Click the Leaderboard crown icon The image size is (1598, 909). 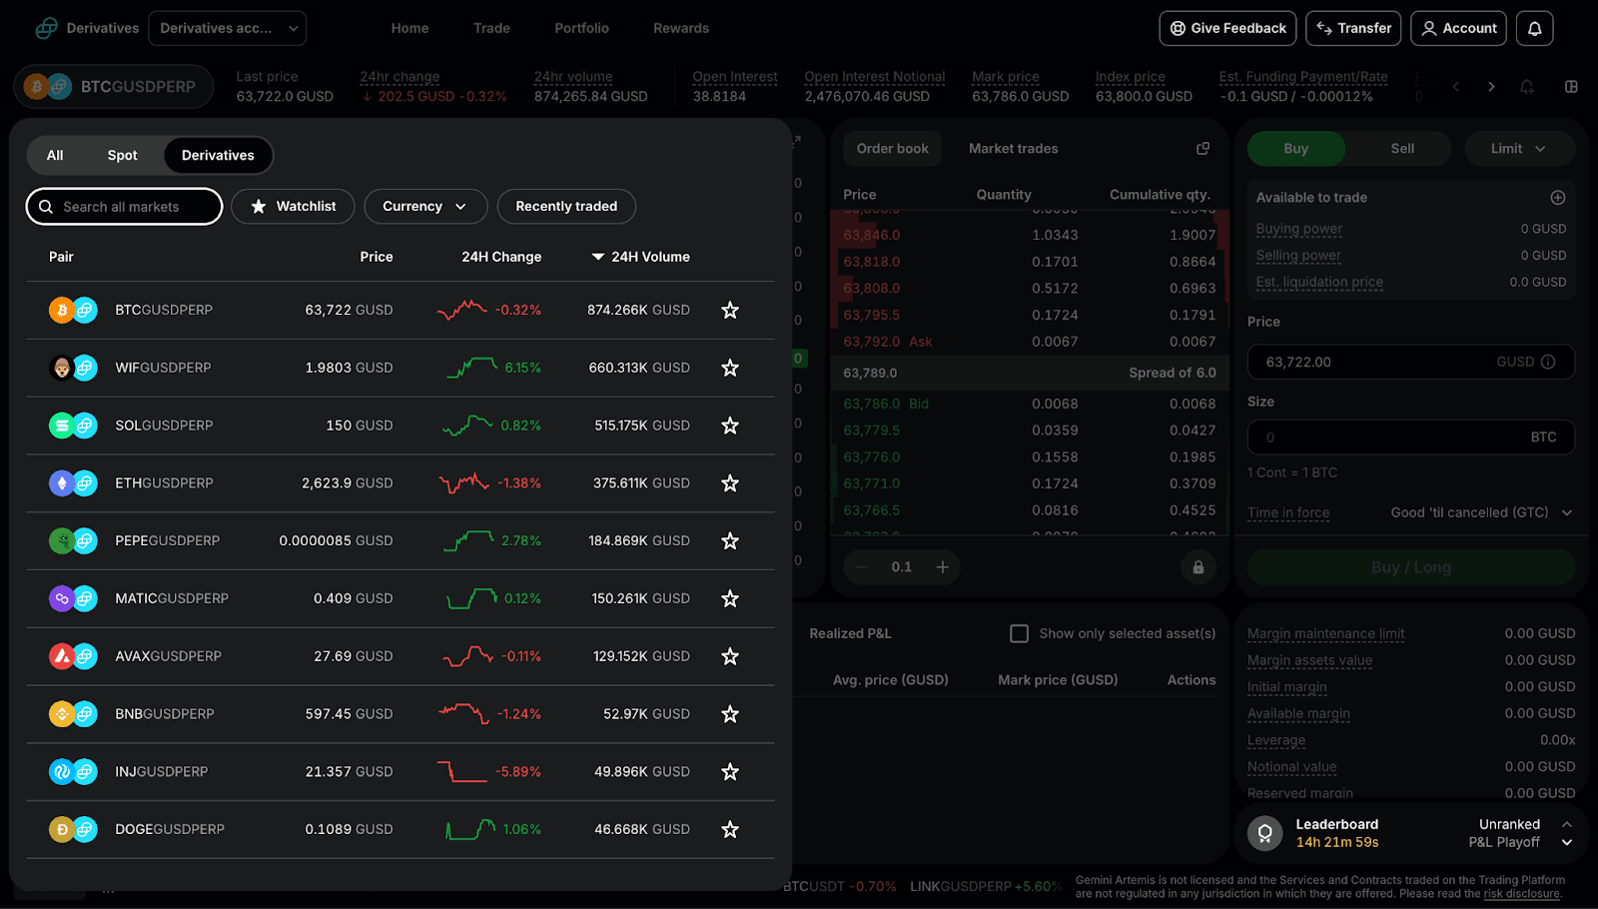click(1264, 832)
